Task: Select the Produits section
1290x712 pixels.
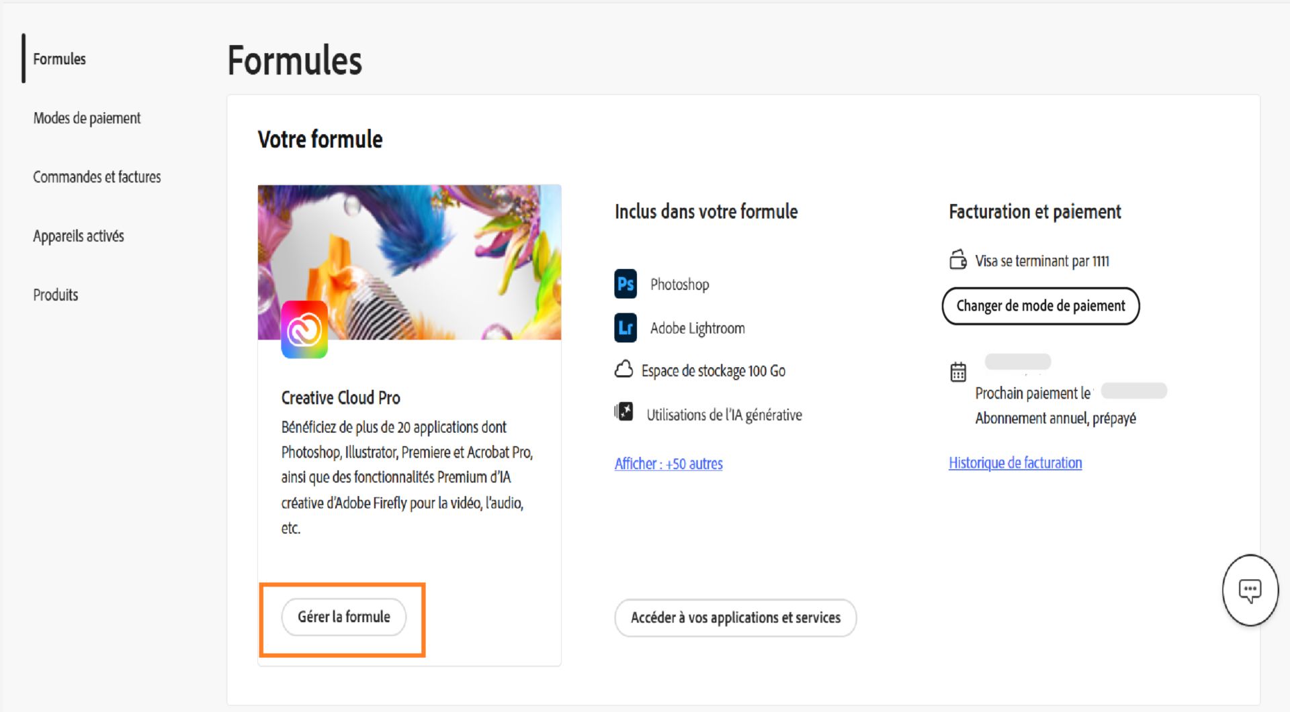Action: (x=55, y=295)
